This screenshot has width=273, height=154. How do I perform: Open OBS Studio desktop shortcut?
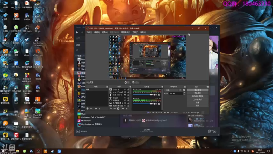[27, 28]
